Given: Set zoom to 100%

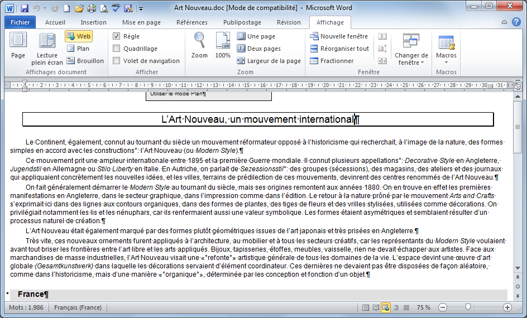Looking at the screenshot, I should (x=223, y=45).
